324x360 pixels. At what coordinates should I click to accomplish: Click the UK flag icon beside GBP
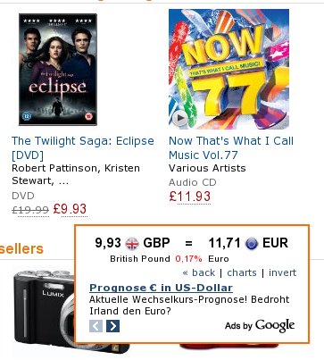point(132,244)
